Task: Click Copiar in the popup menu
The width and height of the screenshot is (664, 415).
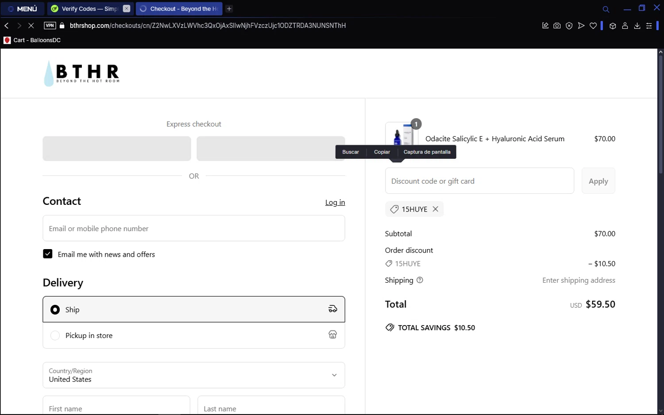Action: 382,152
